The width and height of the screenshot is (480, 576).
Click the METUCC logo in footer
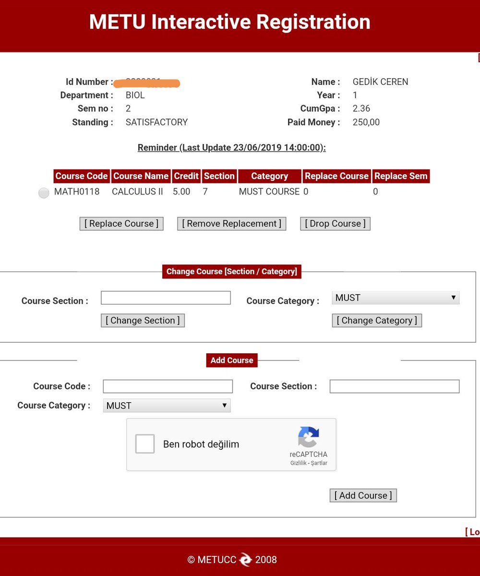click(x=245, y=560)
